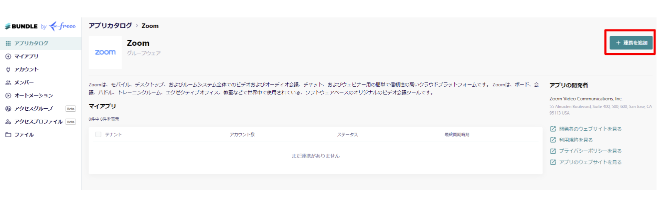
Task: Click the アクセスグループ icon
Action: click(8, 108)
